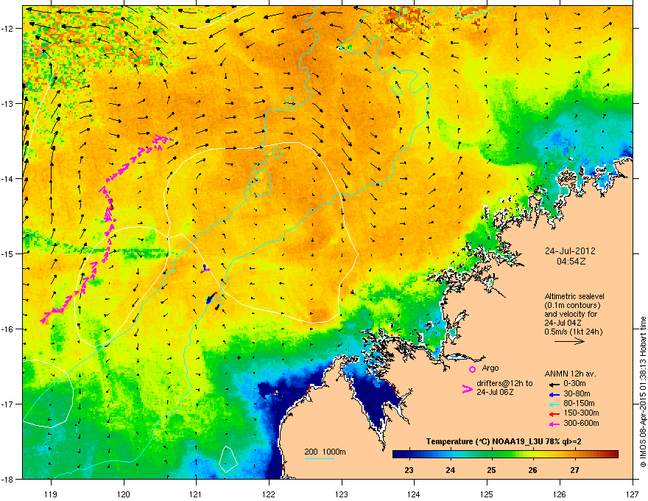The height and width of the screenshot is (501, 648).
Task: Select the magenta 300-600m arrow in ANMN legend
Action: (x=554, y=424)
